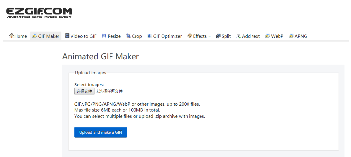
Task: Click the Effects palette icon
Action: tap(189, 36)
